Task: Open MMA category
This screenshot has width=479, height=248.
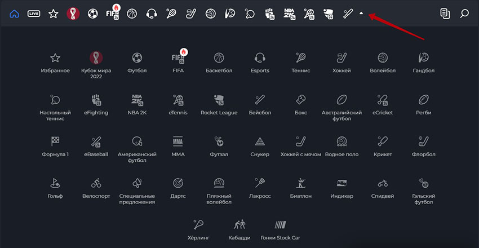Action: point(178,147)
